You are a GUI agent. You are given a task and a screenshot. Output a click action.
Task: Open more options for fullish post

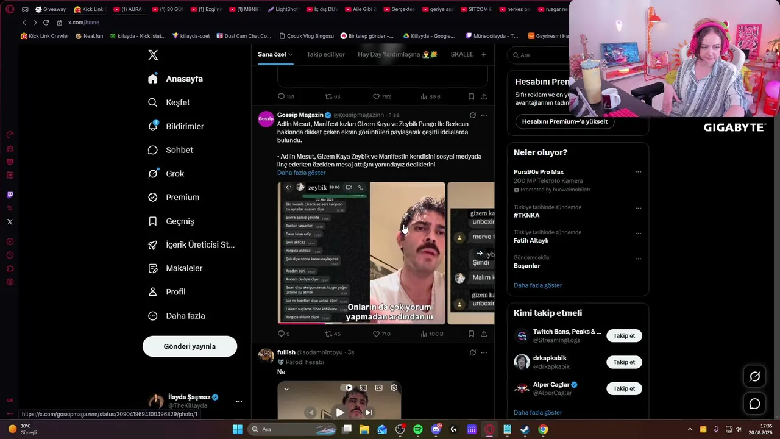[484, 352]
